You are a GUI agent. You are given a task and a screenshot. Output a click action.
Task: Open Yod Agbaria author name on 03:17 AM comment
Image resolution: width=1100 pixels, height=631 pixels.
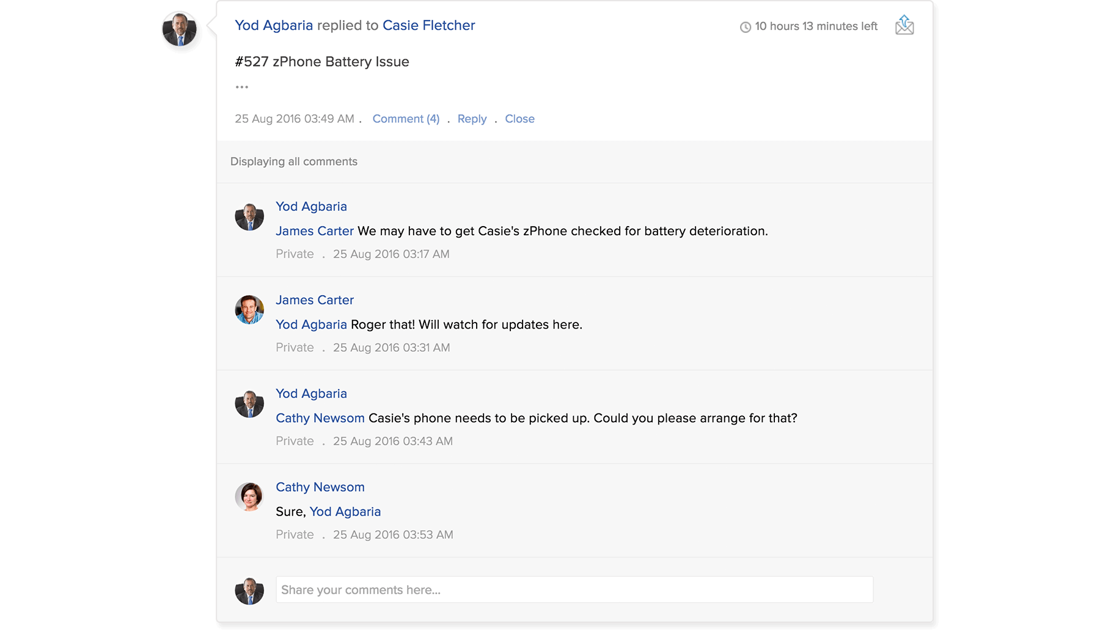[311, 206]
